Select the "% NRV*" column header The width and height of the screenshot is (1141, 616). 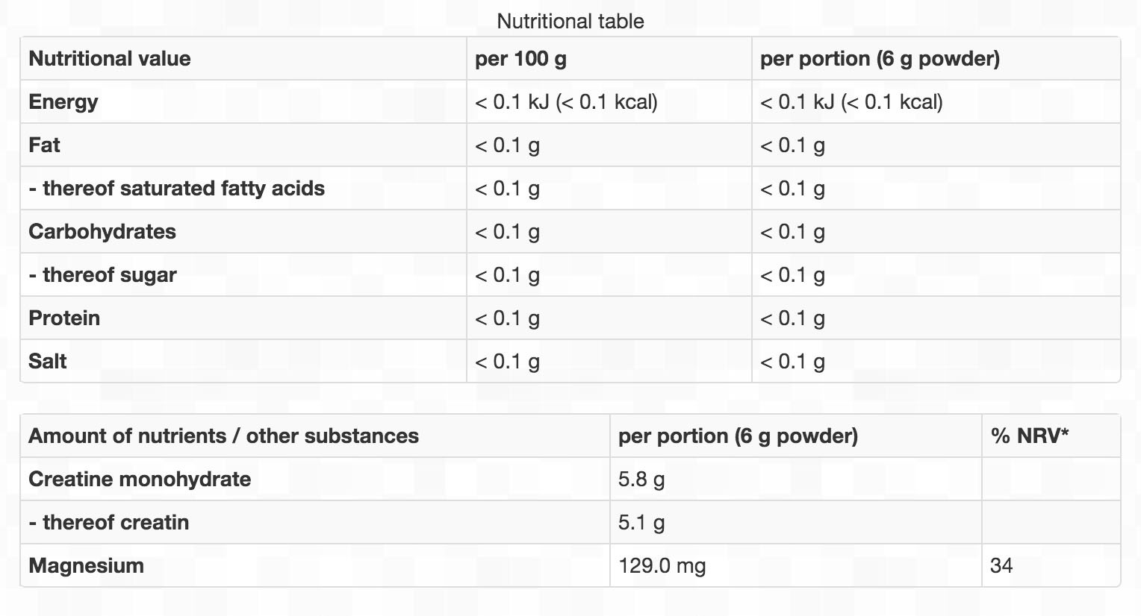[1030, 436]
